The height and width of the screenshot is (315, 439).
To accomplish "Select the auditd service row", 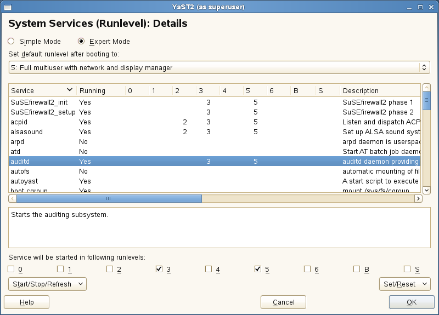I will click(215, 161).
